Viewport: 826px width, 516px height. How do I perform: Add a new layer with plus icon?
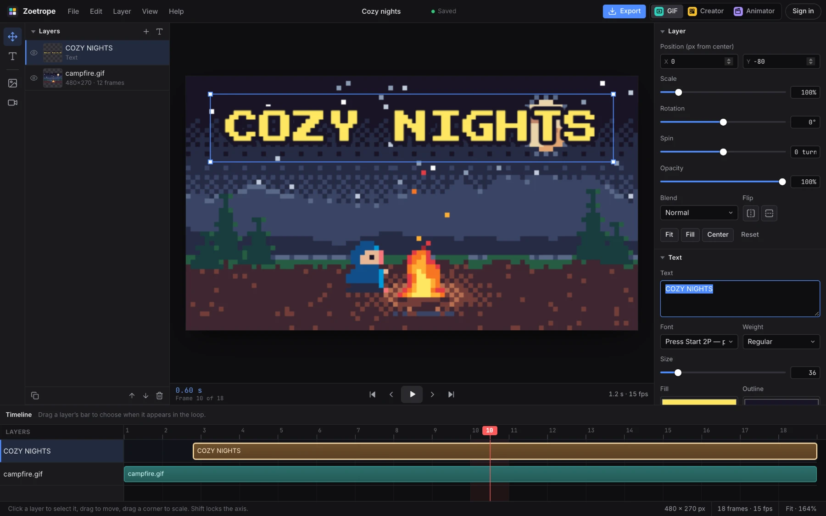[146, 32]
